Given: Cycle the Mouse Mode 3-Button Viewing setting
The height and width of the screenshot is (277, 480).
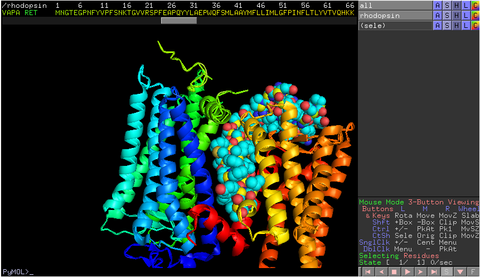Looking at the screenshot, I should click(419, 202).
